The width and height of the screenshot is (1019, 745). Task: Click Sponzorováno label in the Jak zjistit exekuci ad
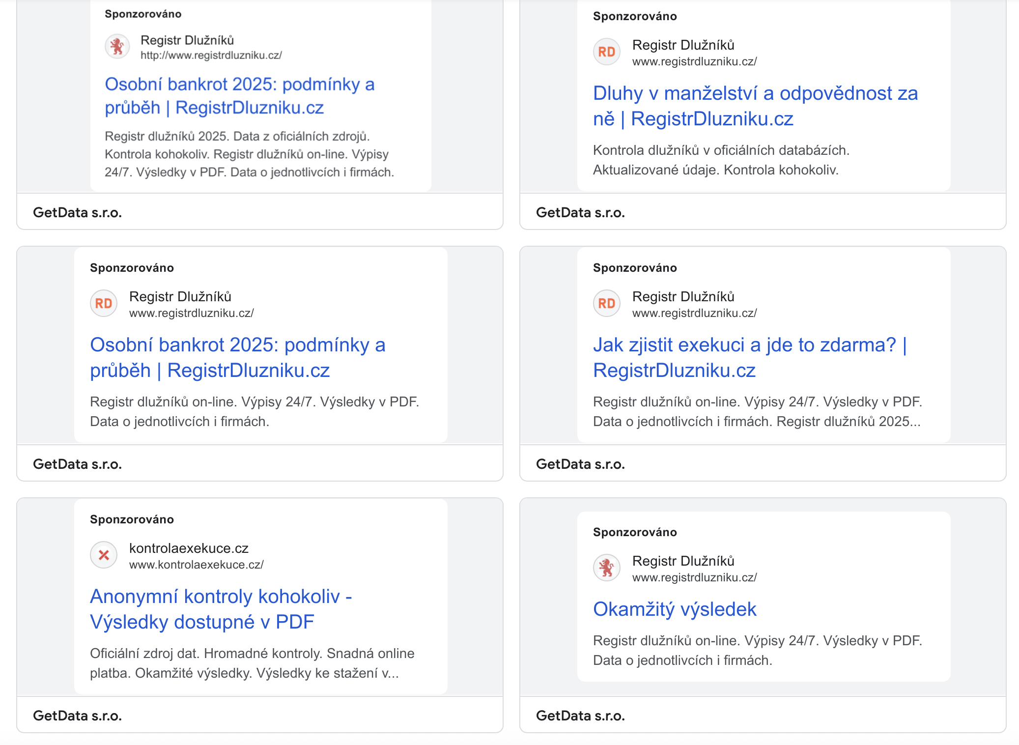(x=635, y=268)
